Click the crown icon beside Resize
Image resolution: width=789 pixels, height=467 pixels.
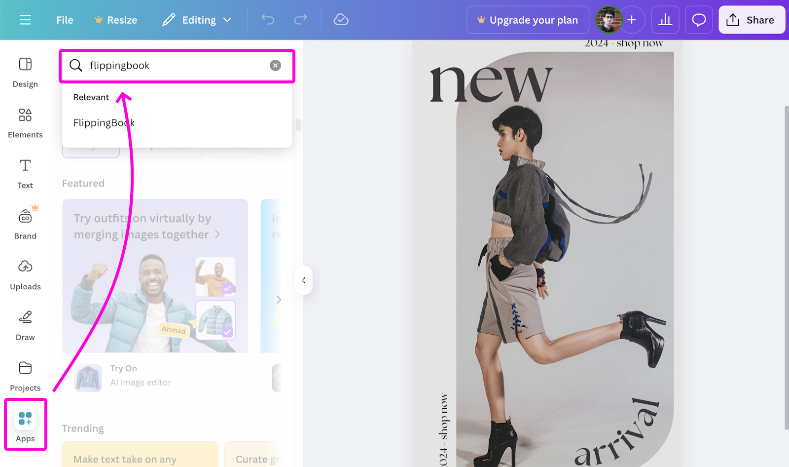pos(99,20)
